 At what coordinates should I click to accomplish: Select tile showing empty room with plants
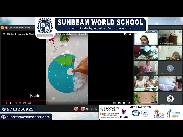[x=146, y=98]
